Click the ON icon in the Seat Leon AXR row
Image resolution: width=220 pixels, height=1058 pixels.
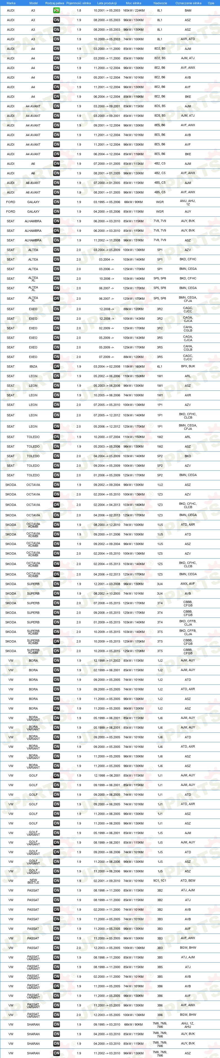point(57,395)
